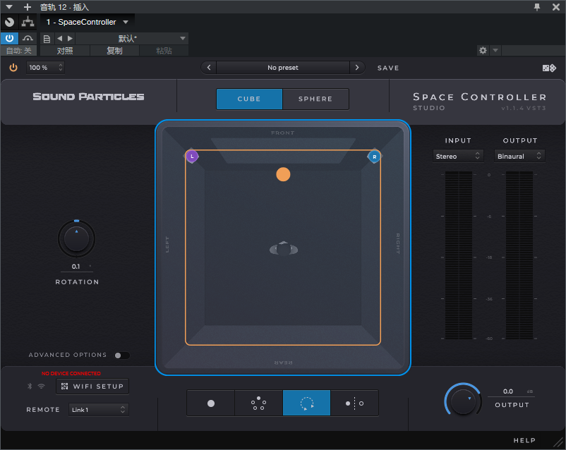Enable the Advanced Options switch
The height and width of the screenshot is (450, 566).
pyautogui.click(x=121, y=355)
